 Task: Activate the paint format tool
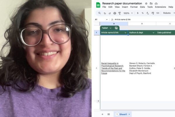coord(120,13)
